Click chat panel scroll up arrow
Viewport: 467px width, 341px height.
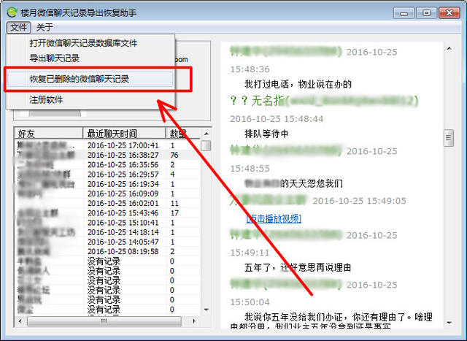point(449,49)
